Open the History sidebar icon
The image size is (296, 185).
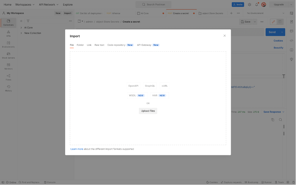(x=9, y=88)
